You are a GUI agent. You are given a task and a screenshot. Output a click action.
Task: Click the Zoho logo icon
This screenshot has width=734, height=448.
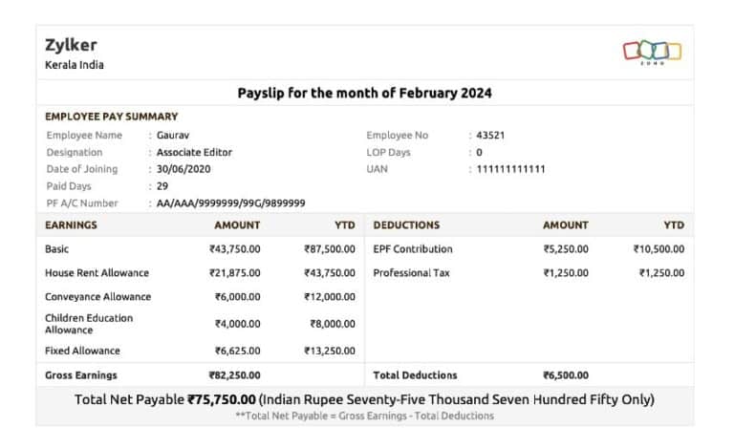[652, 51]
